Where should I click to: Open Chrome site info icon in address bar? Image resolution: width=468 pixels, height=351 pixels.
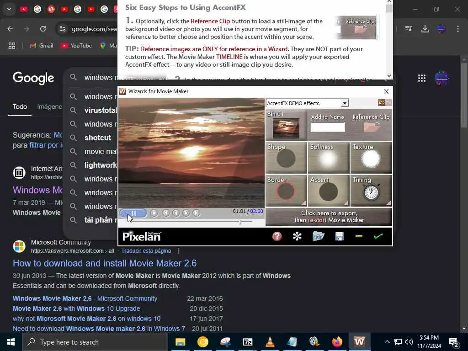(62, 29)
